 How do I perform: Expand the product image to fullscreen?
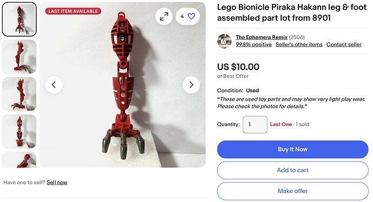[x=164, y=16]
